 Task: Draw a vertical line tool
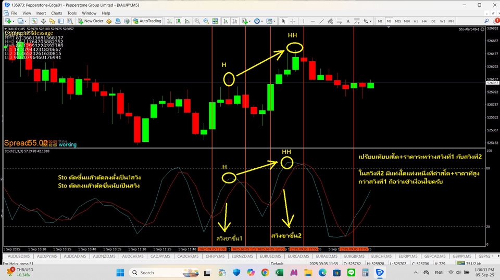coord(303,21)
